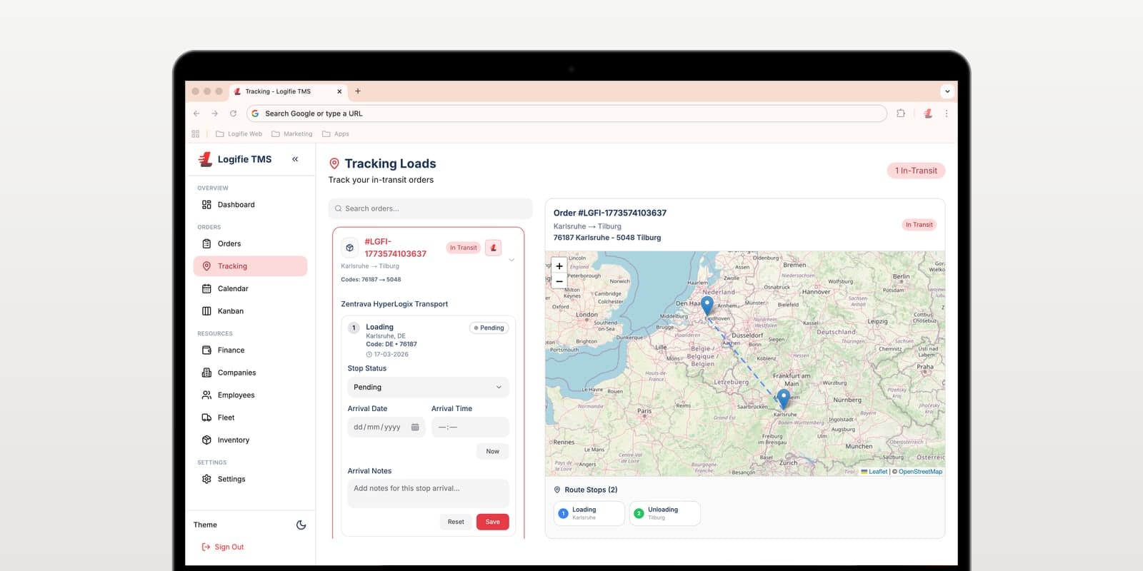The image size is (1143, 571).
Task: Open Dashboard in sidebar
Action: pos(250,205)
